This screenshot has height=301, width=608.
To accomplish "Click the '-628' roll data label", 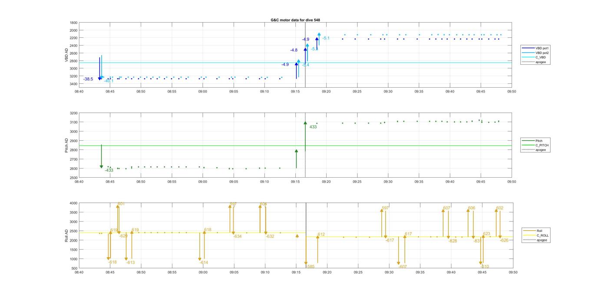I will [x=453, y=241].
